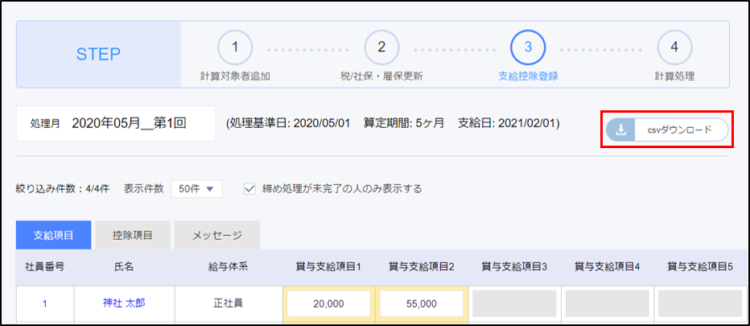Image resolution: width=750 pixels, height=326 pixels.
Task: Click the csv download arrow icon
Action: click(x=620, y=130)
